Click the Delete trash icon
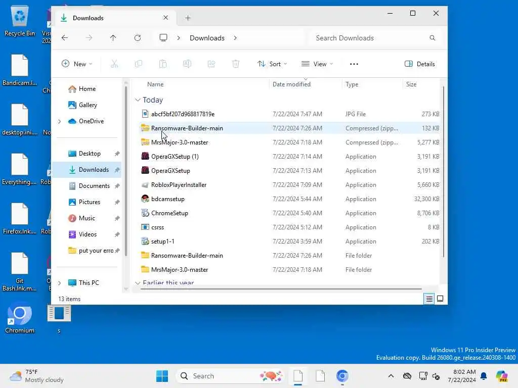 click(x=236, y=64)
